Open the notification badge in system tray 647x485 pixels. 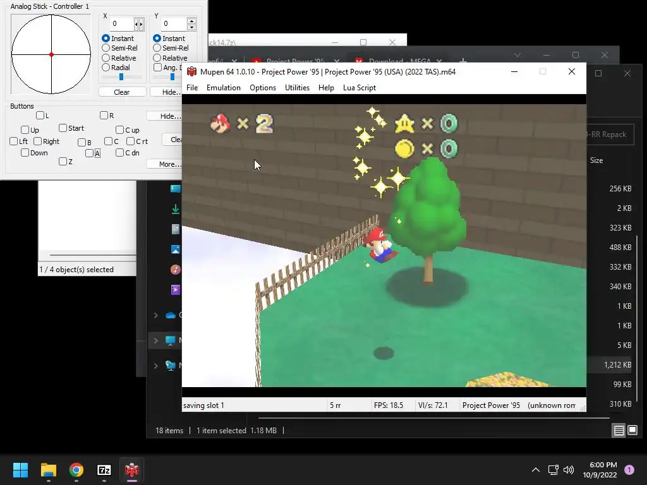tap(629, 470)
